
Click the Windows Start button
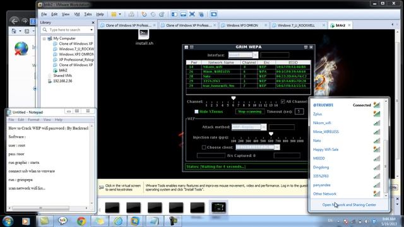(8, 221)
